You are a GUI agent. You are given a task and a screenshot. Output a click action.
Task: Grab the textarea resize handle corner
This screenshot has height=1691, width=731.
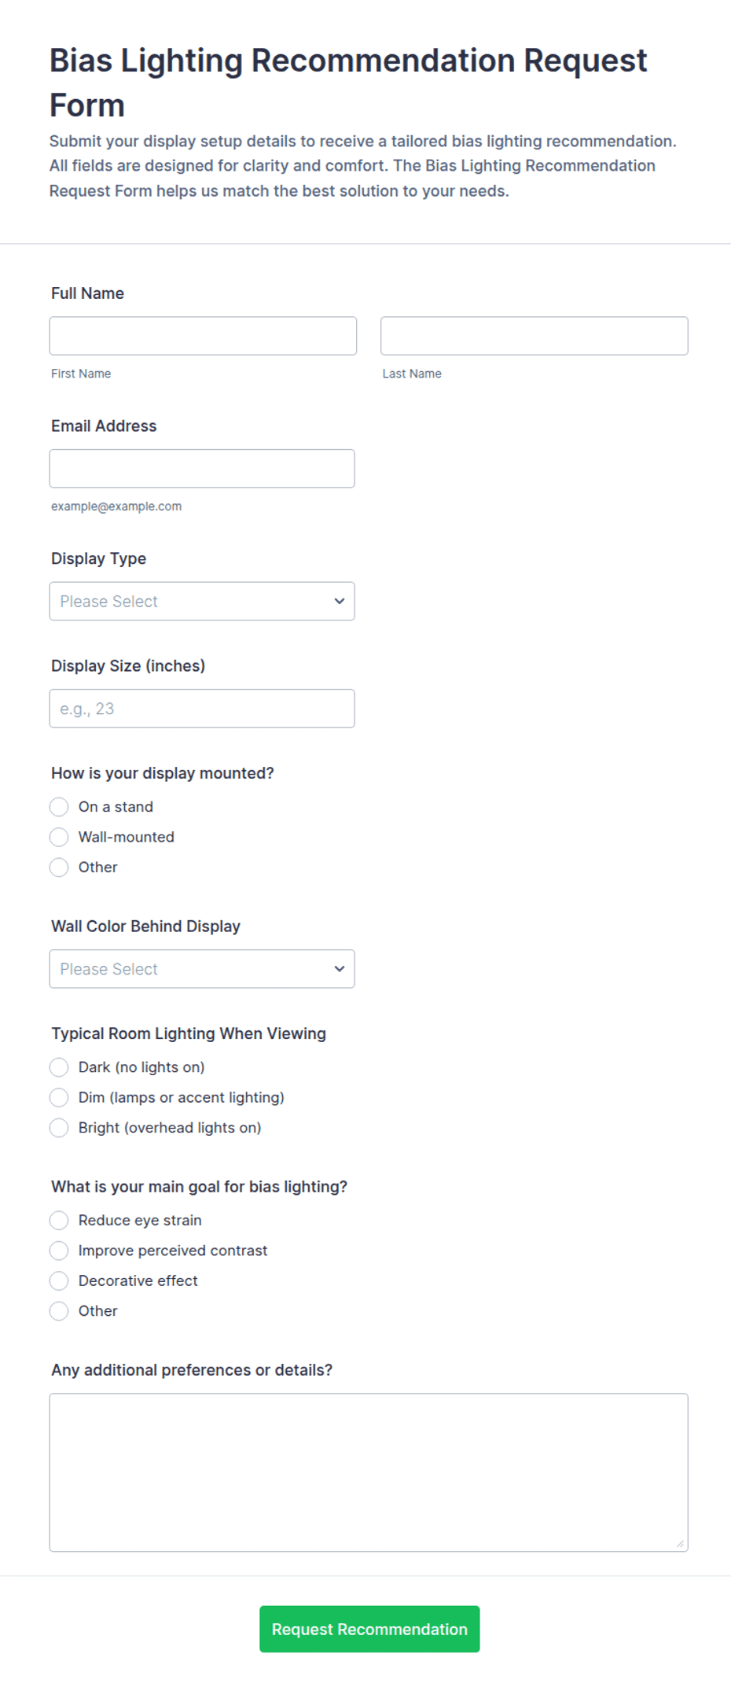click(x=680, y=1544)
